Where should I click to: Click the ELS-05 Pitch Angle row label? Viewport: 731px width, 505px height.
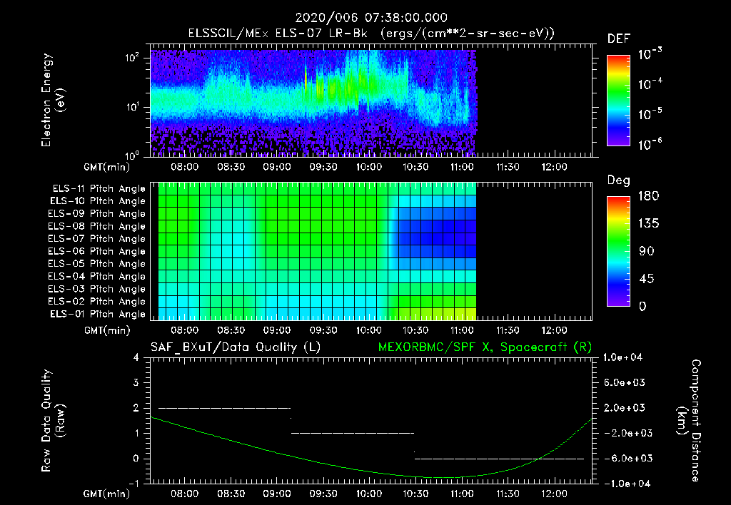pos(96,264)
